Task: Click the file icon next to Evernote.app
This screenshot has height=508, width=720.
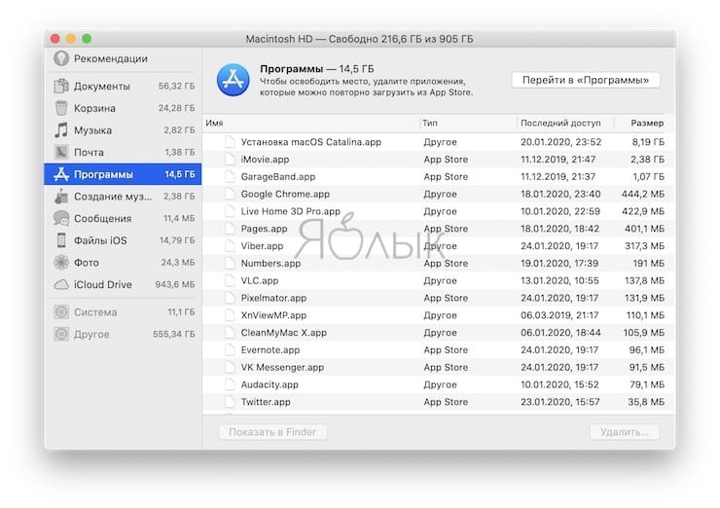Action: coord(230,350)
